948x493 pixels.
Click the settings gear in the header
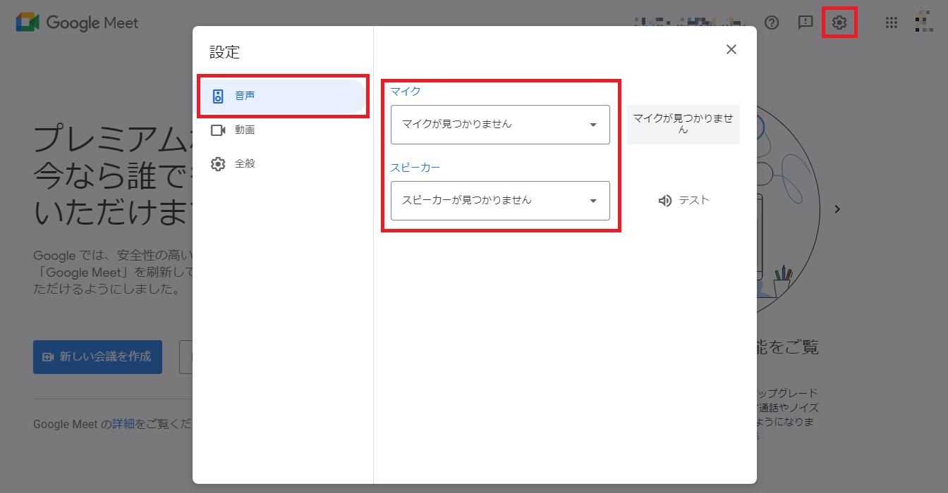(x=839, y=23)
